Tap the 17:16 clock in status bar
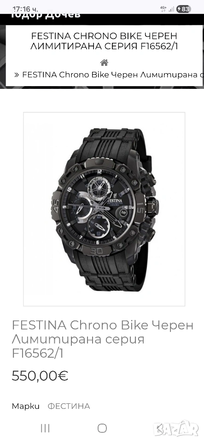204x442 pixels. tap(25, 9)
